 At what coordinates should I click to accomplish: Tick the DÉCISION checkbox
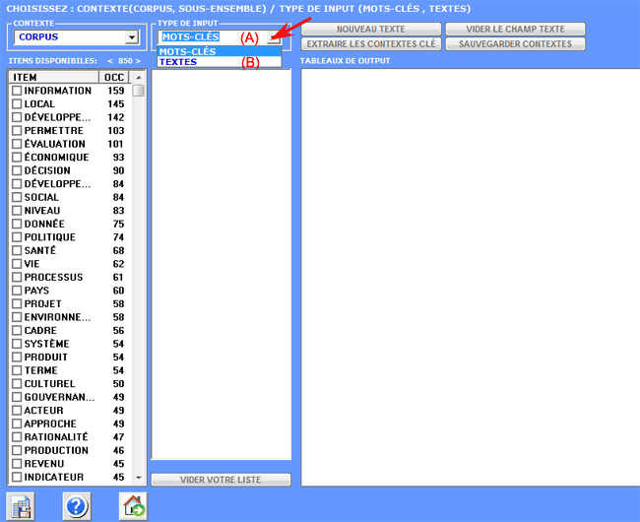coord(17,170)
